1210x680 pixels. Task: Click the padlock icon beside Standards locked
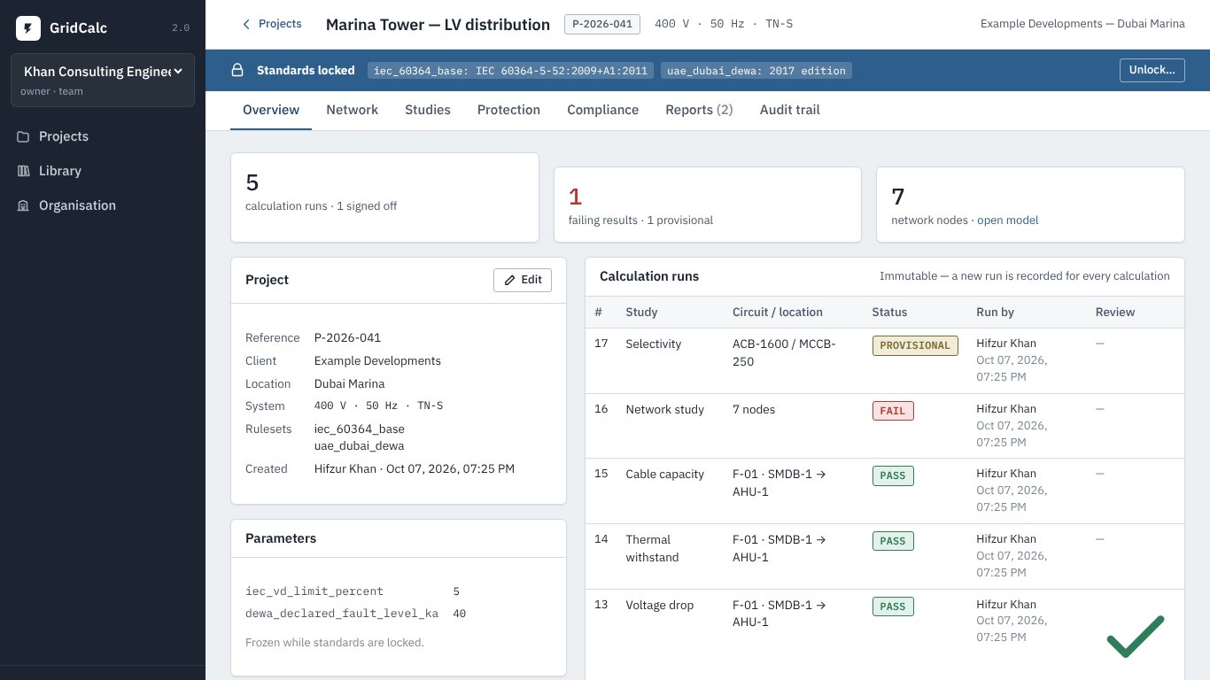(x=237, y=71)
